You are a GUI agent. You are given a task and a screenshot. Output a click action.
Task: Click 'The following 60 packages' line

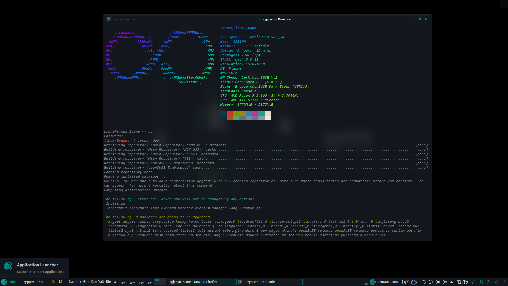pyautogui.click(x=158, y=217)
